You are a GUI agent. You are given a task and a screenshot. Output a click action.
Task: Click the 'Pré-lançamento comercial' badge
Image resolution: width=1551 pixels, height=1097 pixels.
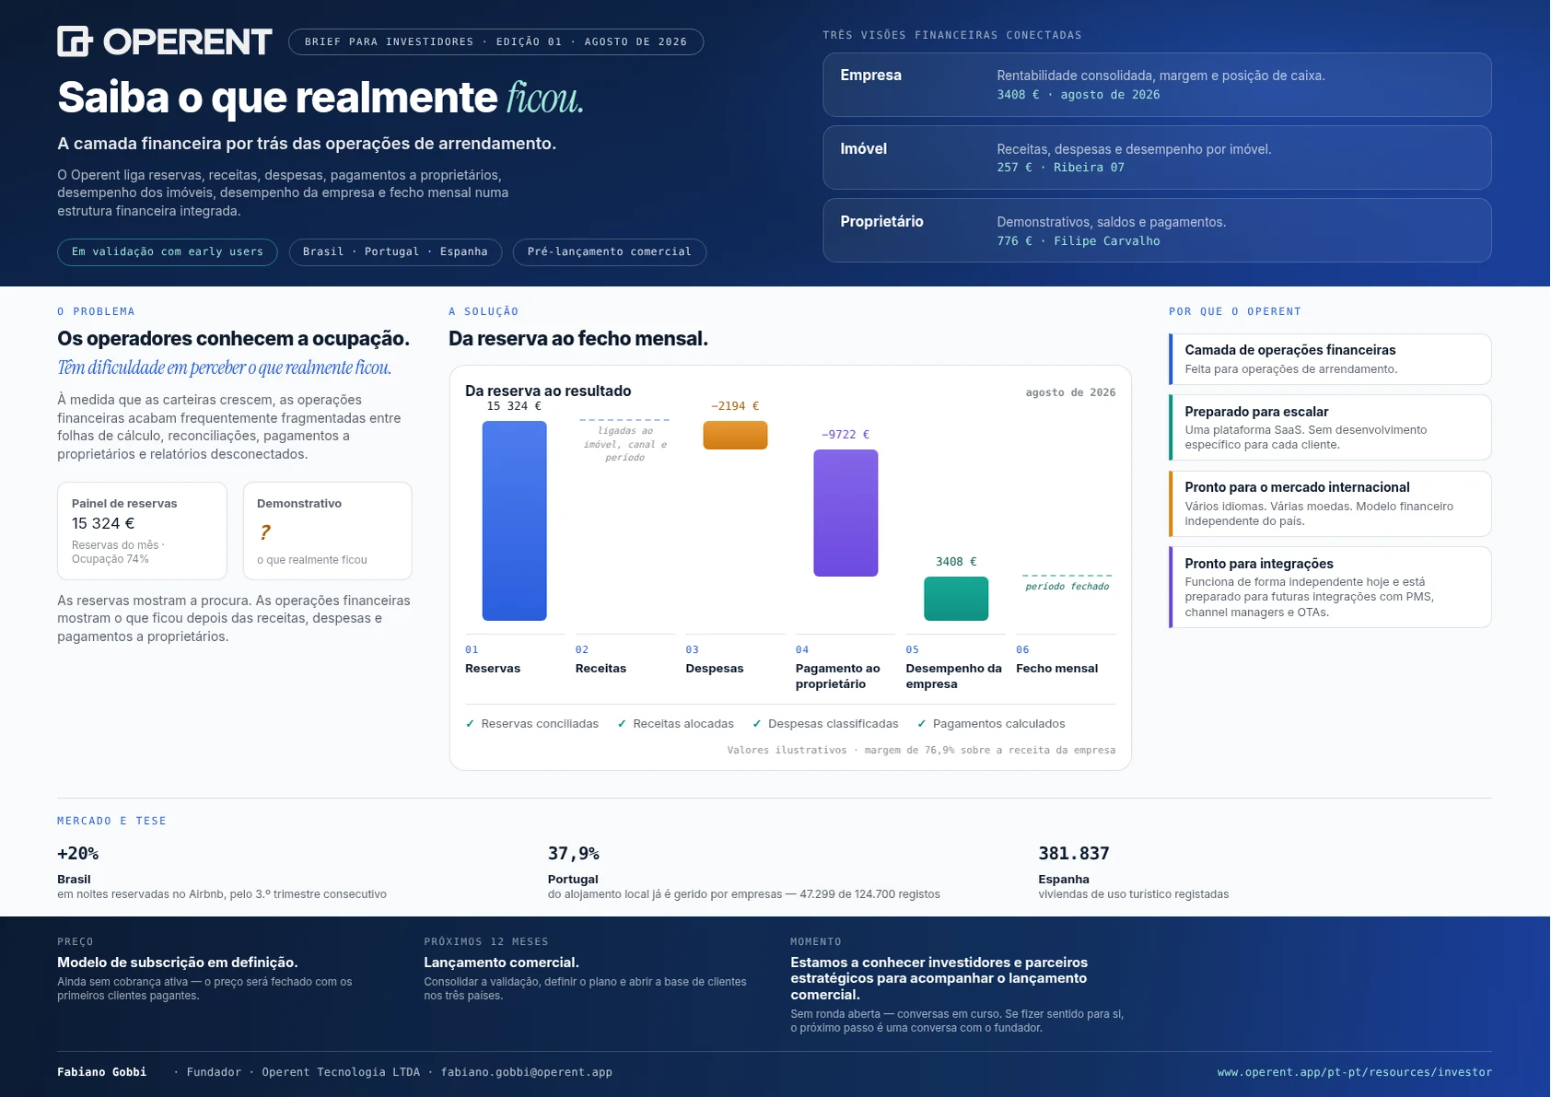(x=610, y=252)
